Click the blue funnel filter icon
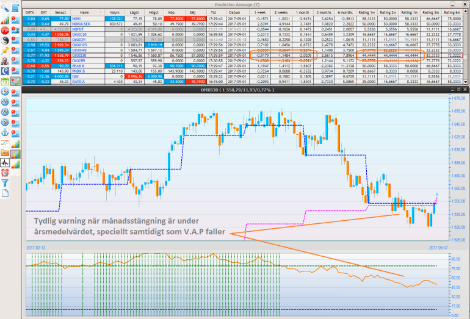 (5, 182)
